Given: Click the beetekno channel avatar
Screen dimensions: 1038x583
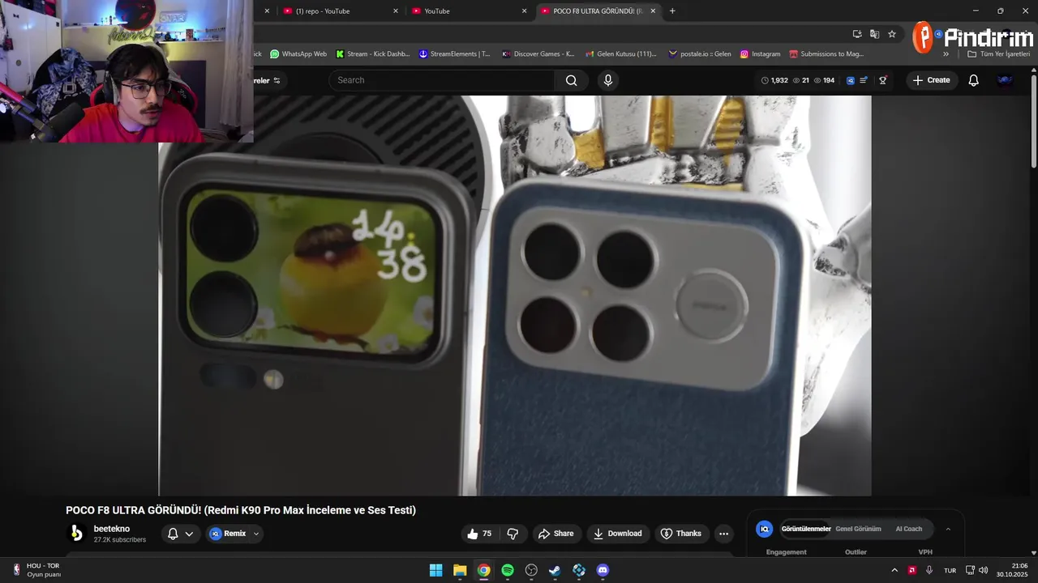Looking at the screenshot, I should tap(76, 534).
